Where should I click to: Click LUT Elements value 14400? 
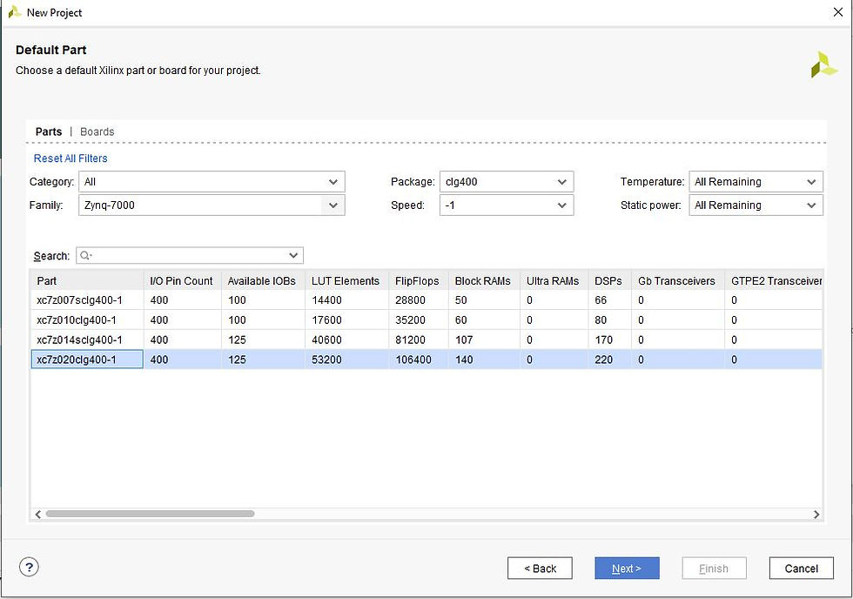tap(326, 299)
